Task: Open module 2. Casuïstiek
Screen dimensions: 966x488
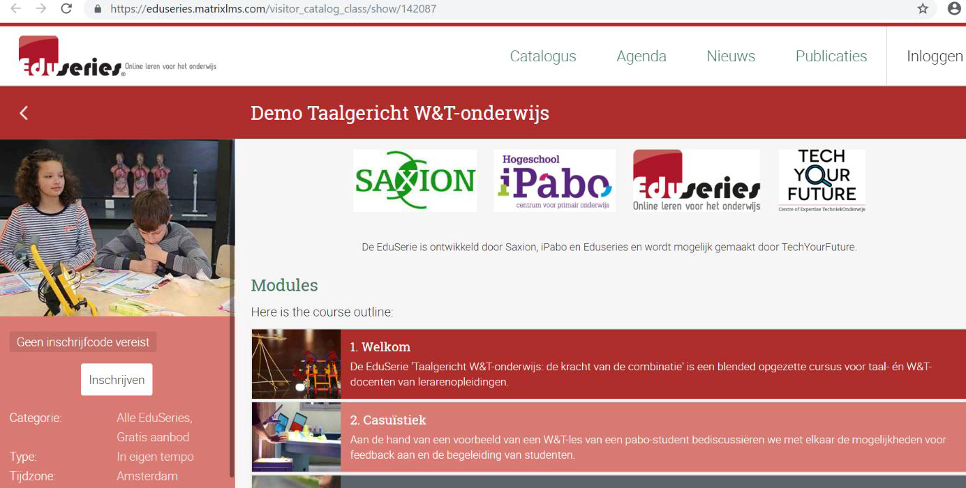Action: coord(609,437)
